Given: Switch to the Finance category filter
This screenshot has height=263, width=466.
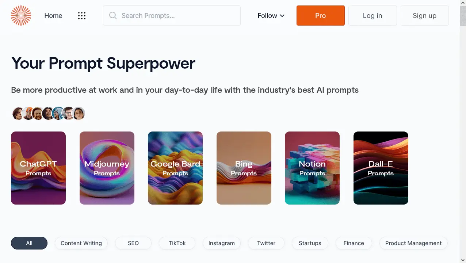Looking at the screenshot, I should [x=353, y=243].
